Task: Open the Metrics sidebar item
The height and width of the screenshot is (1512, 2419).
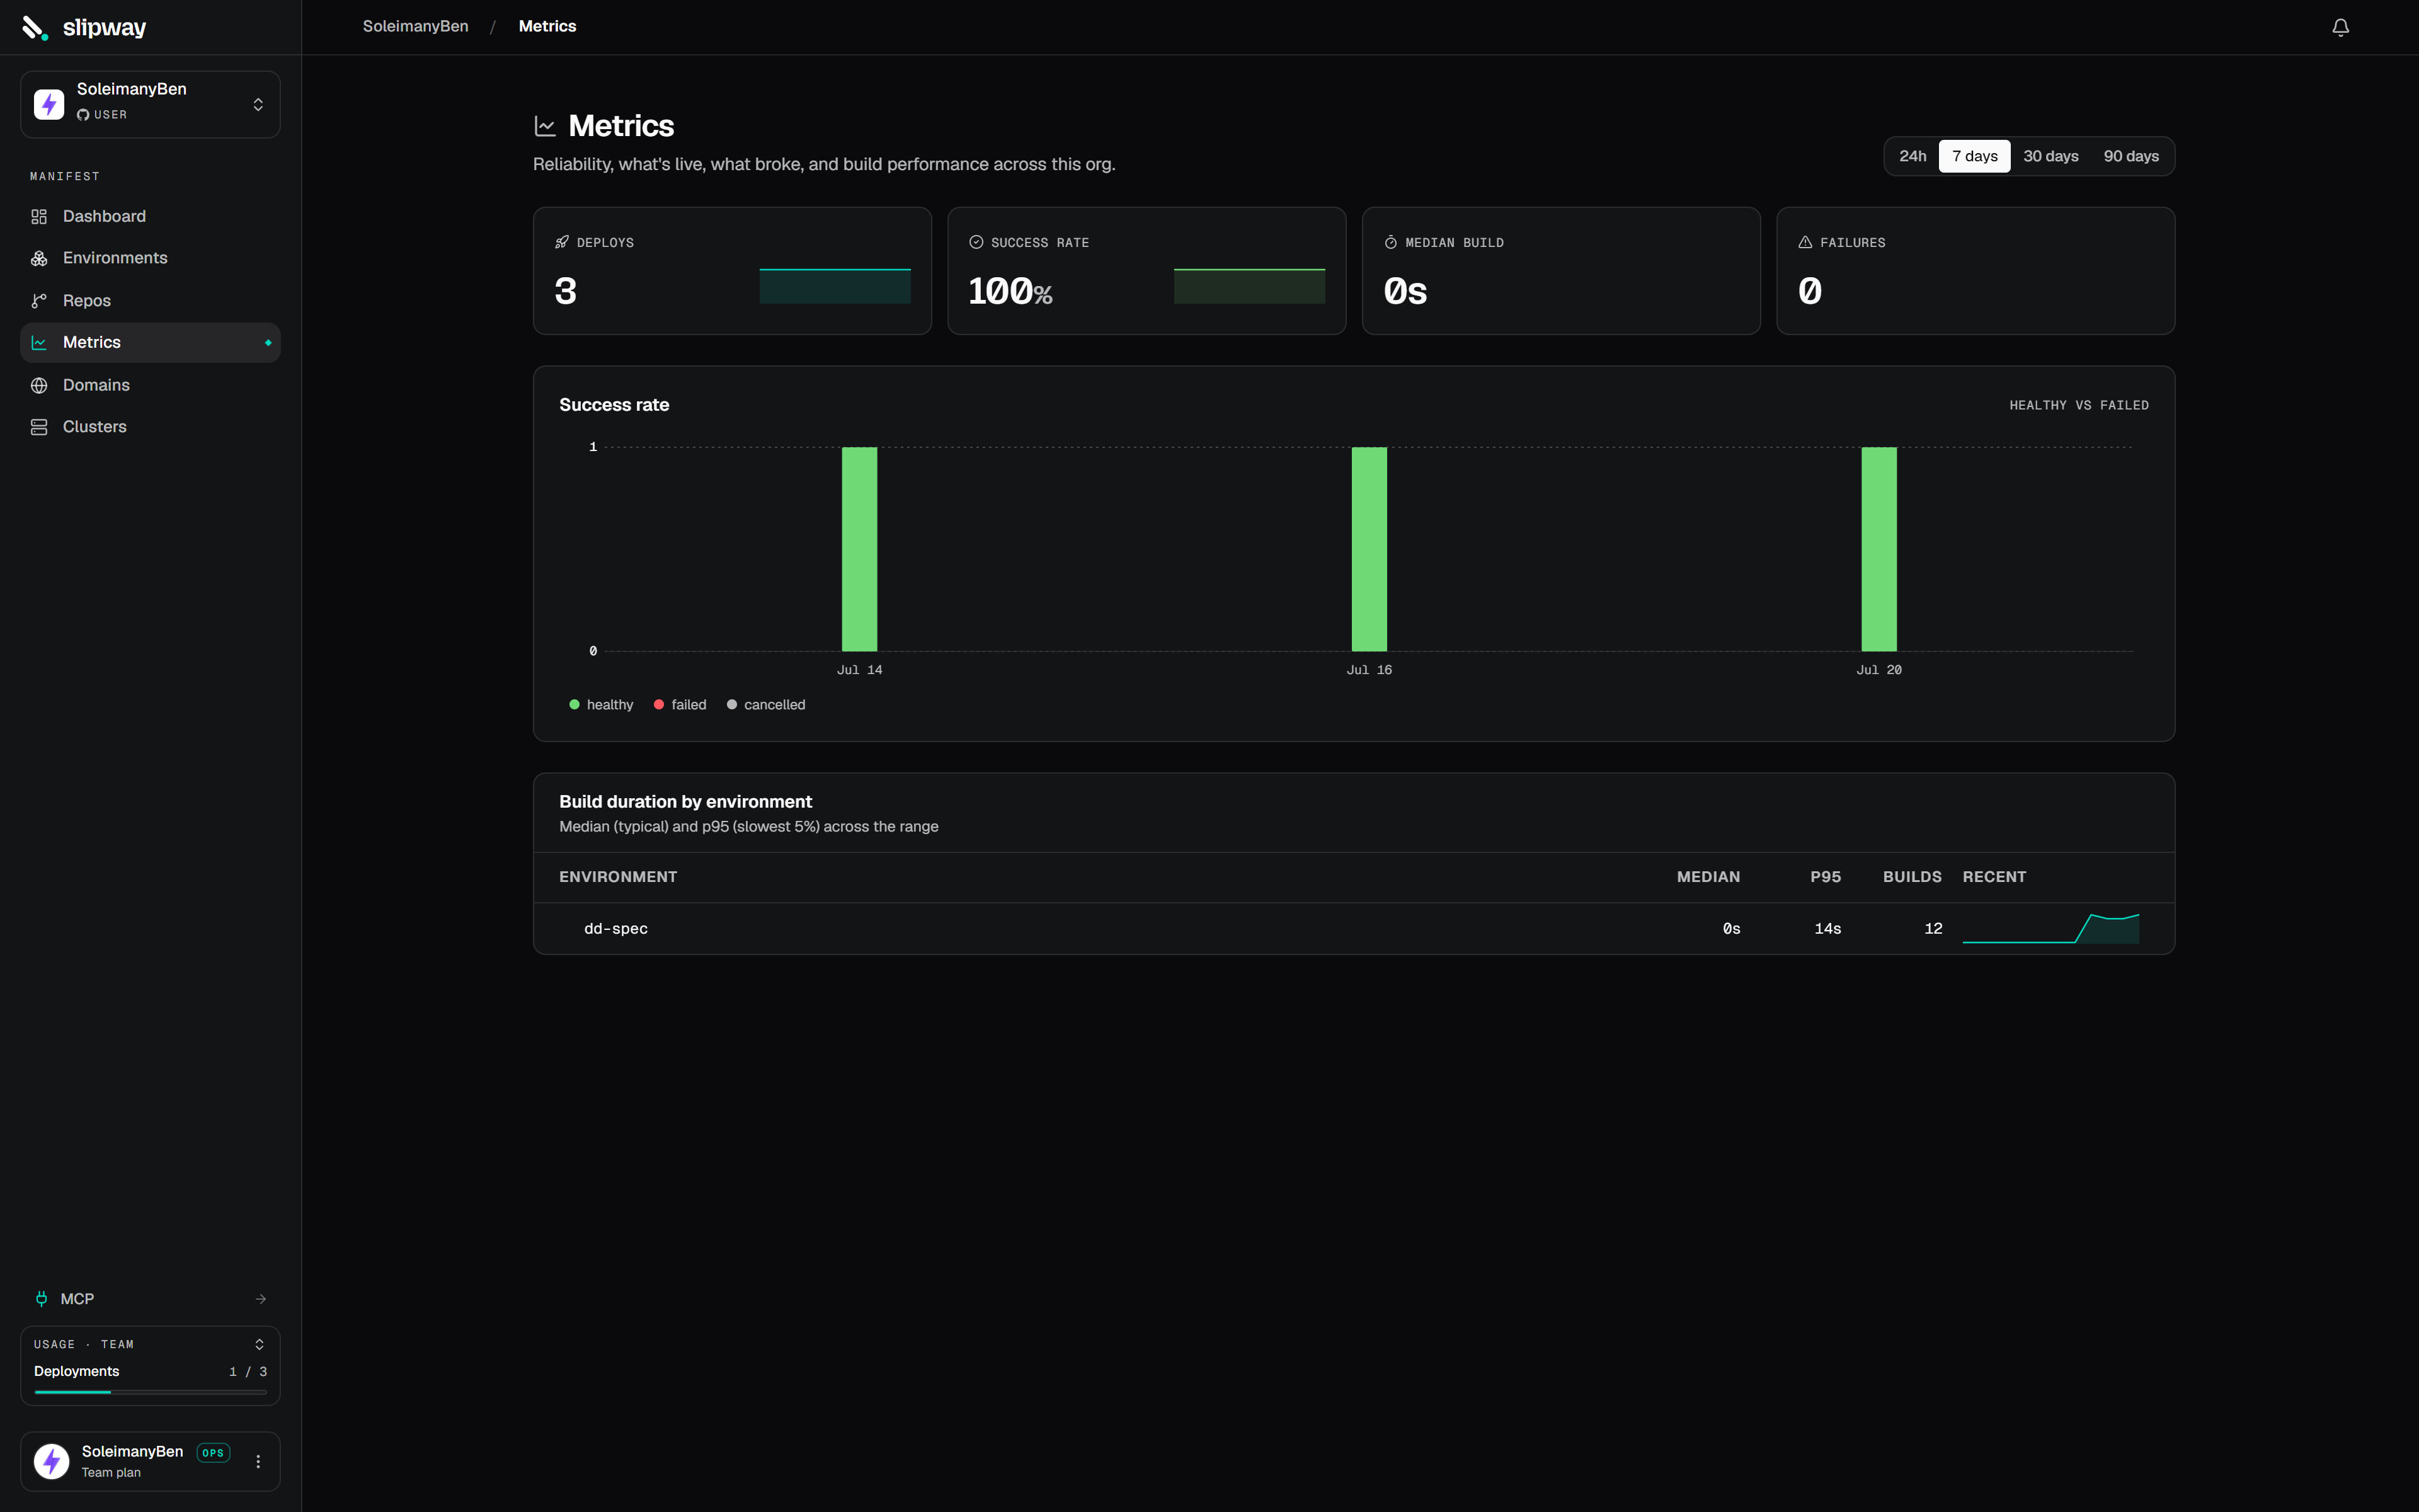Action: pyautogui.click(x=150, y=343)
